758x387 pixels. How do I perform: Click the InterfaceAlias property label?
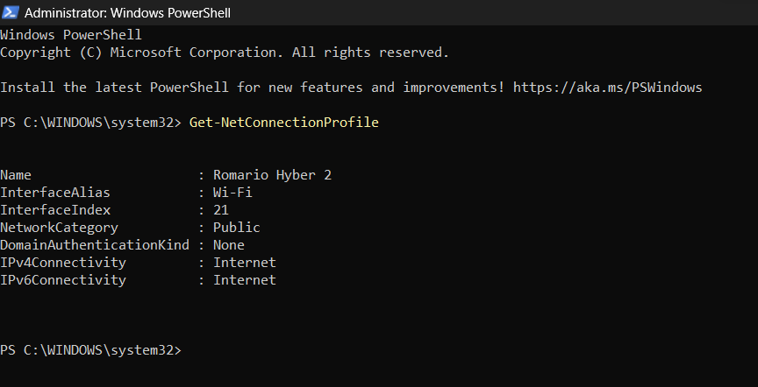(x=55, y=193)
